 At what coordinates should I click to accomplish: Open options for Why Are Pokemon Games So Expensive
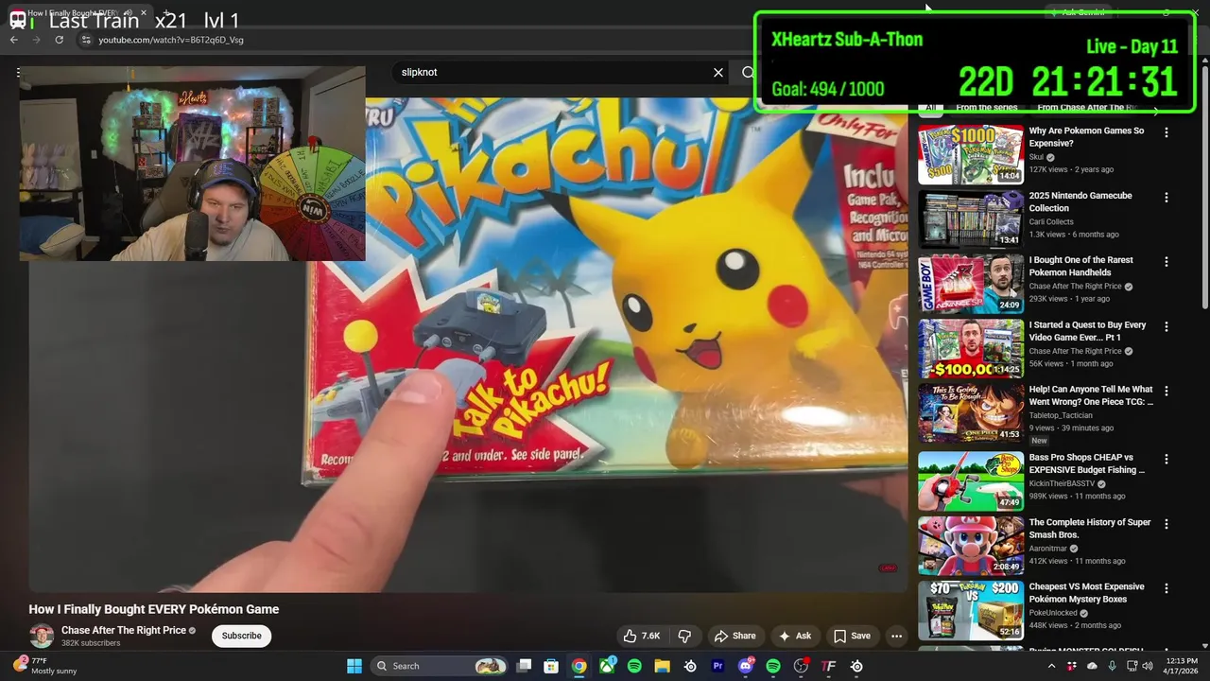coord(1167,133)
